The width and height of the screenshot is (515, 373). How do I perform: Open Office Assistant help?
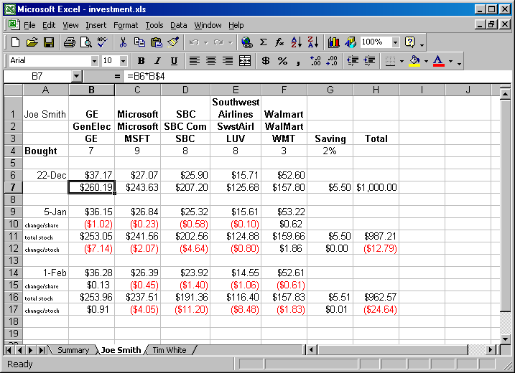coord(410,42)
